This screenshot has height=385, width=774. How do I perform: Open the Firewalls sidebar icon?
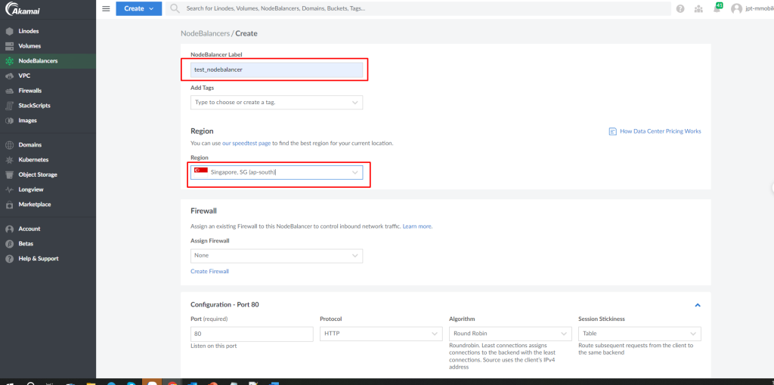(9, 91)
